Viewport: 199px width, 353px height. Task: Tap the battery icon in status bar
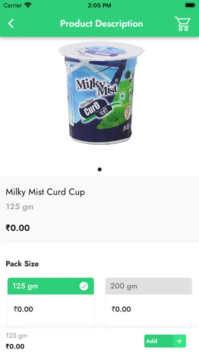[190, 5]
